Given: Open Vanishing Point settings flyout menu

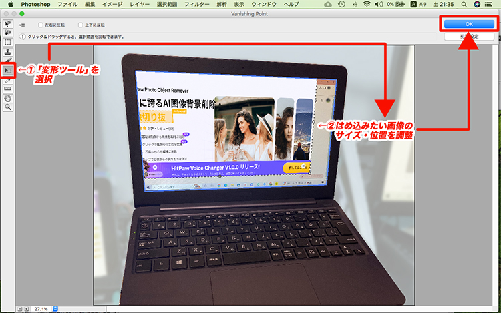Looking at the screenshot, I should coord(22,25).
